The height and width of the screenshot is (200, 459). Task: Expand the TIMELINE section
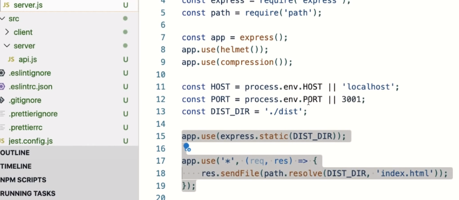(16, 166)
